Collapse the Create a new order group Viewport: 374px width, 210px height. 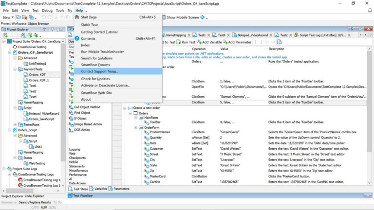125,108
